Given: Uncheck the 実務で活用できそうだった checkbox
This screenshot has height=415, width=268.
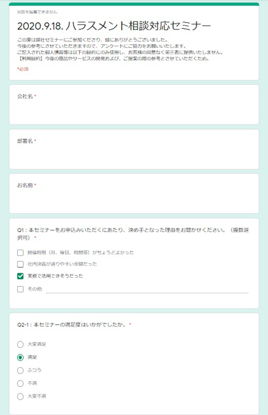Looking at the screenshot, I should [x=20, y=276].
